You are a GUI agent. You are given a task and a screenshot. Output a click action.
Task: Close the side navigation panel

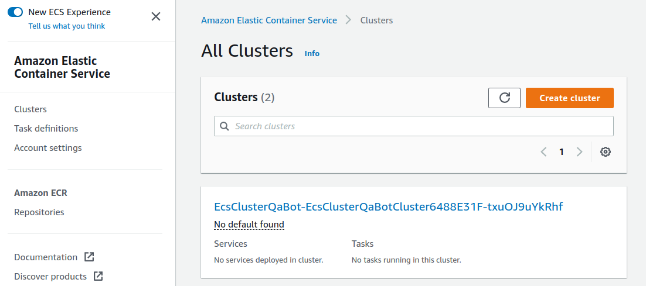click(156, 16)
